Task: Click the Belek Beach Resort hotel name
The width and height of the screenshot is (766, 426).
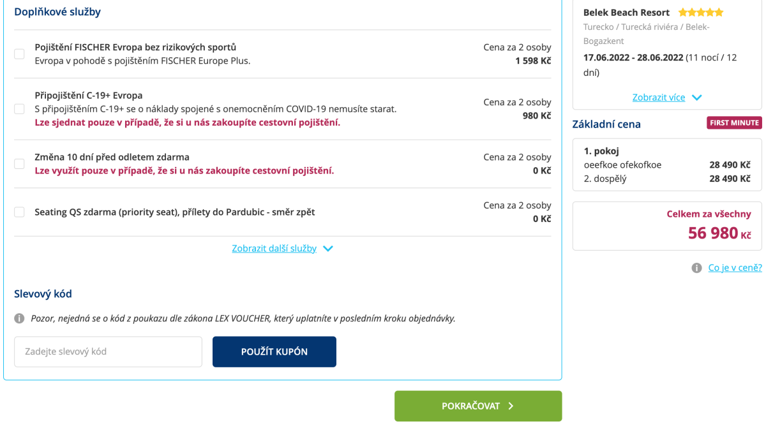Action: pos(626,12)
